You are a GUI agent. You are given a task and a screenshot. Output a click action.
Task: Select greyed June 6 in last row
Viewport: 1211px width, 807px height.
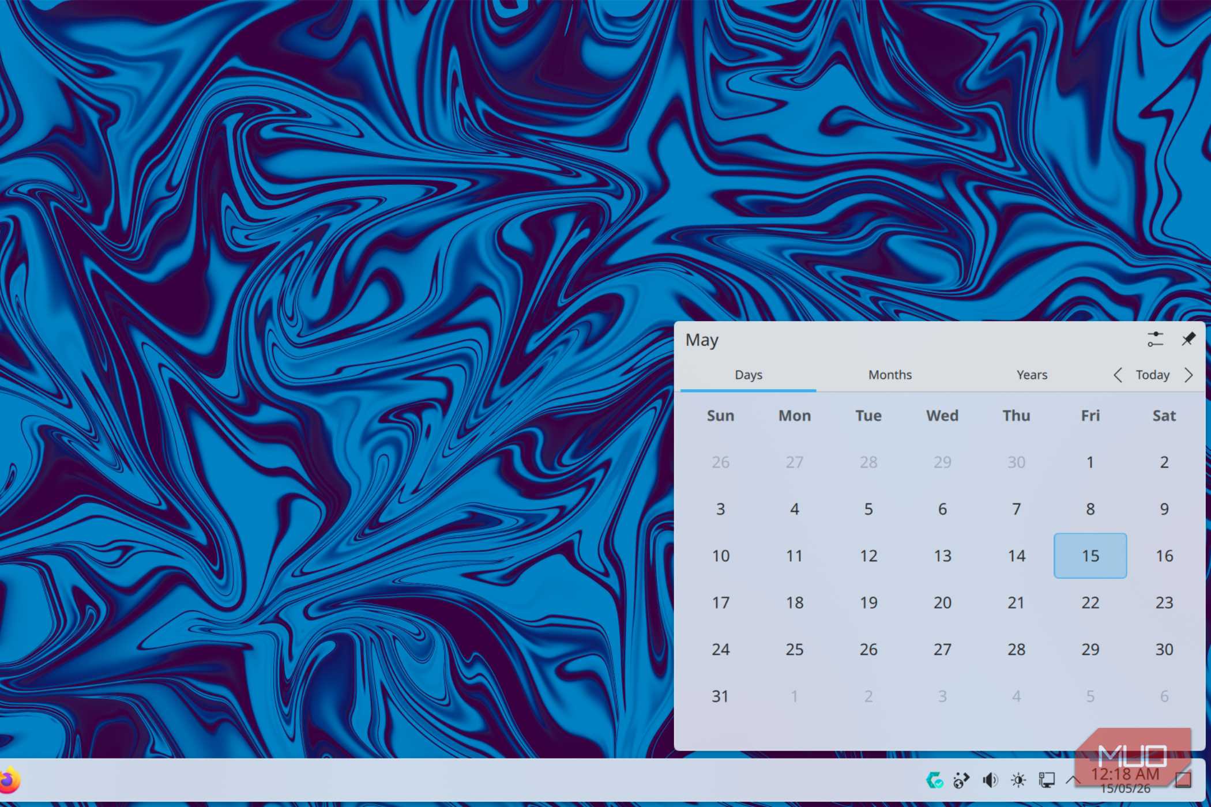(x=1164, y=696)
